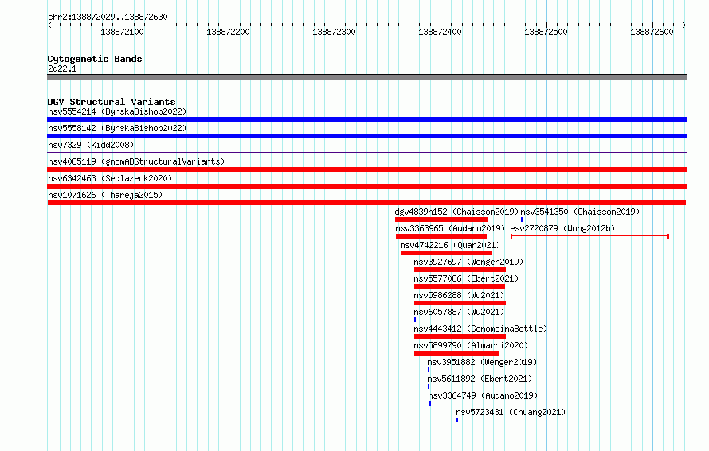Click the nsv5723431 (Chuang2021) label
Viewport: 709px width, 451px height.
[511, 412]
